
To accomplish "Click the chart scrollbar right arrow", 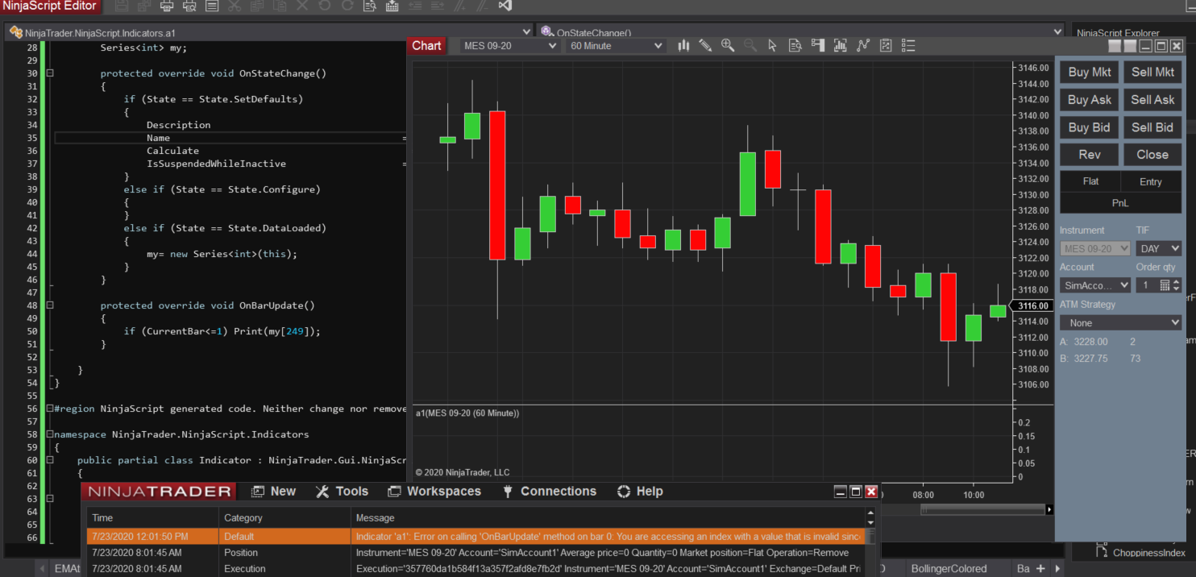I will (x=1049, y=509).
